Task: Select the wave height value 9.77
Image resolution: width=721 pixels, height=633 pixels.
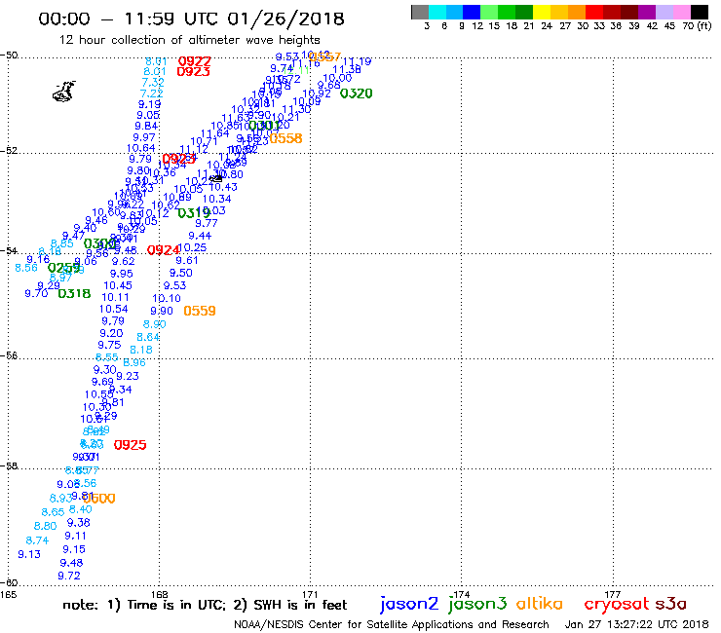Action: click(x=207, y=223)
